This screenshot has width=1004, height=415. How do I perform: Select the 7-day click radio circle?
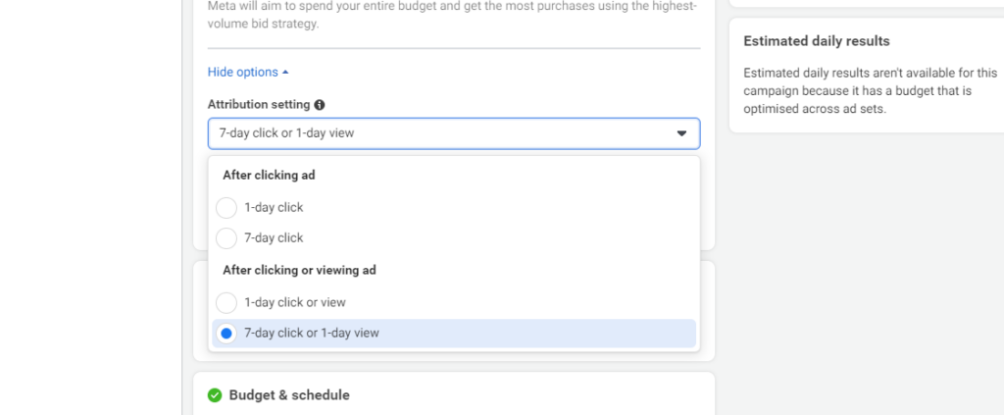pos(226,238)
